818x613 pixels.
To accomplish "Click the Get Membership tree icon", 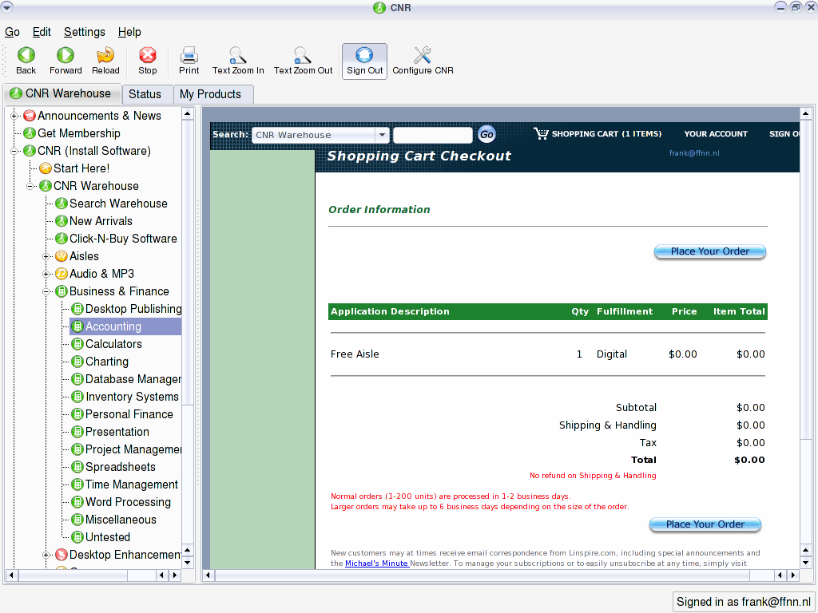I will click(30, 133).
